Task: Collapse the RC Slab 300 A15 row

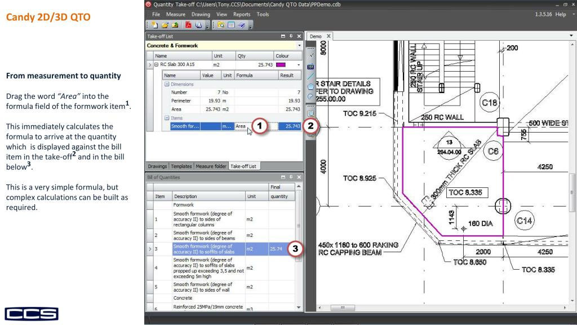Action: point(157,64)
